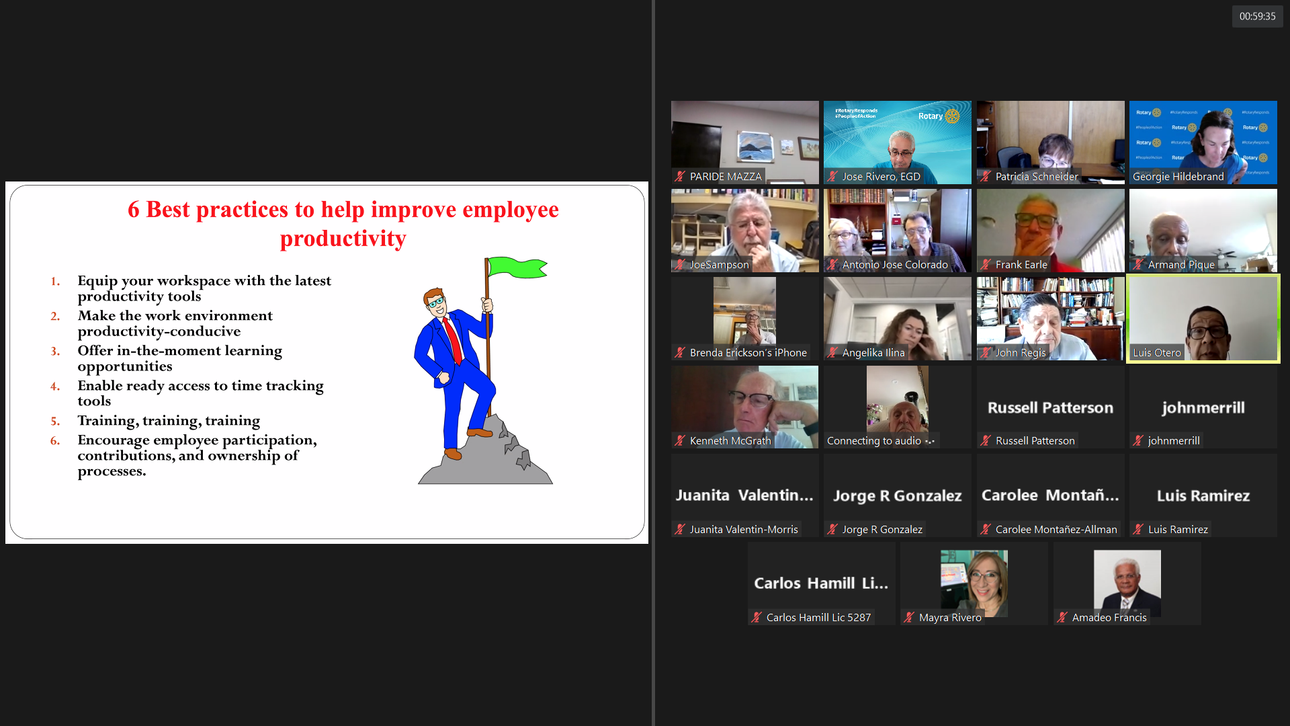Click muted mic icon by Patricia Schneider
The image size is (1290, 726).
[986, 177]
